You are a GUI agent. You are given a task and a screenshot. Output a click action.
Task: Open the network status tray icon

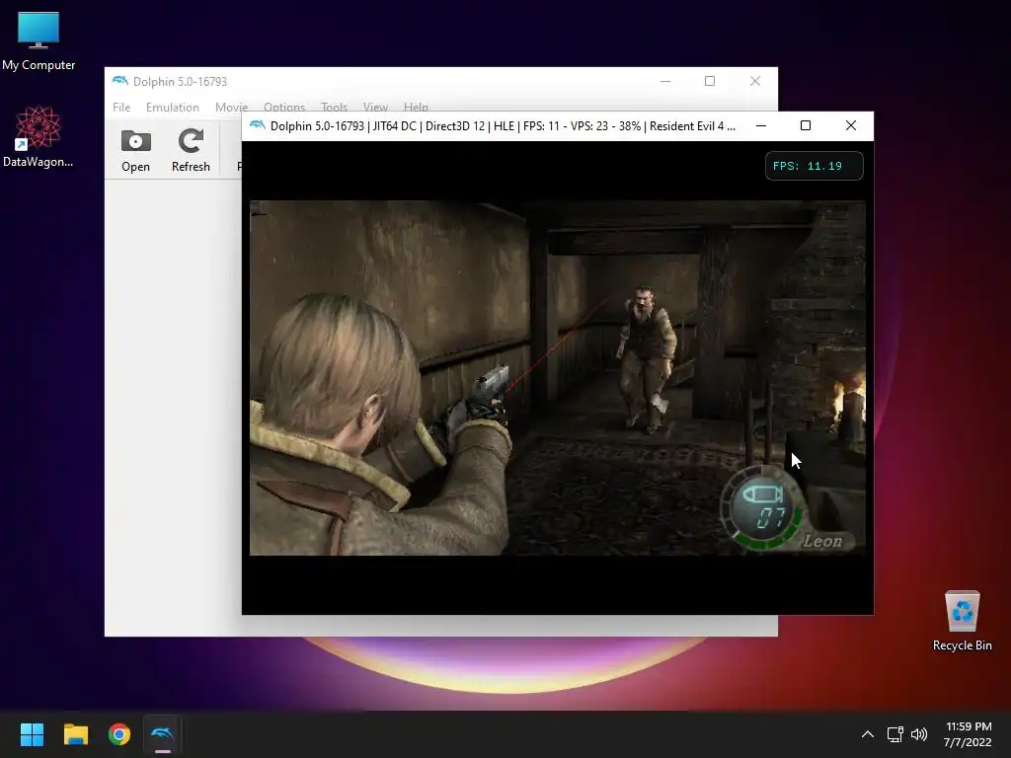894,734
